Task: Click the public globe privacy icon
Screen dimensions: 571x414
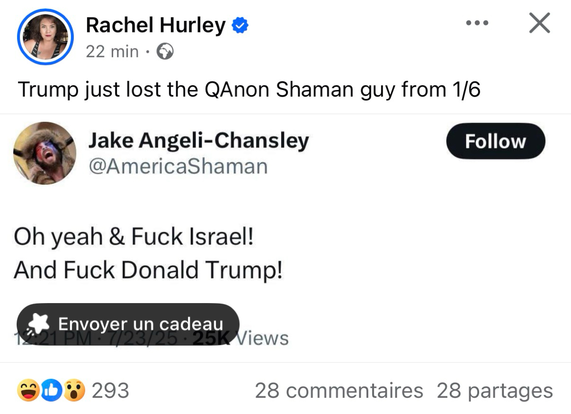Action: tap(165, 51)
